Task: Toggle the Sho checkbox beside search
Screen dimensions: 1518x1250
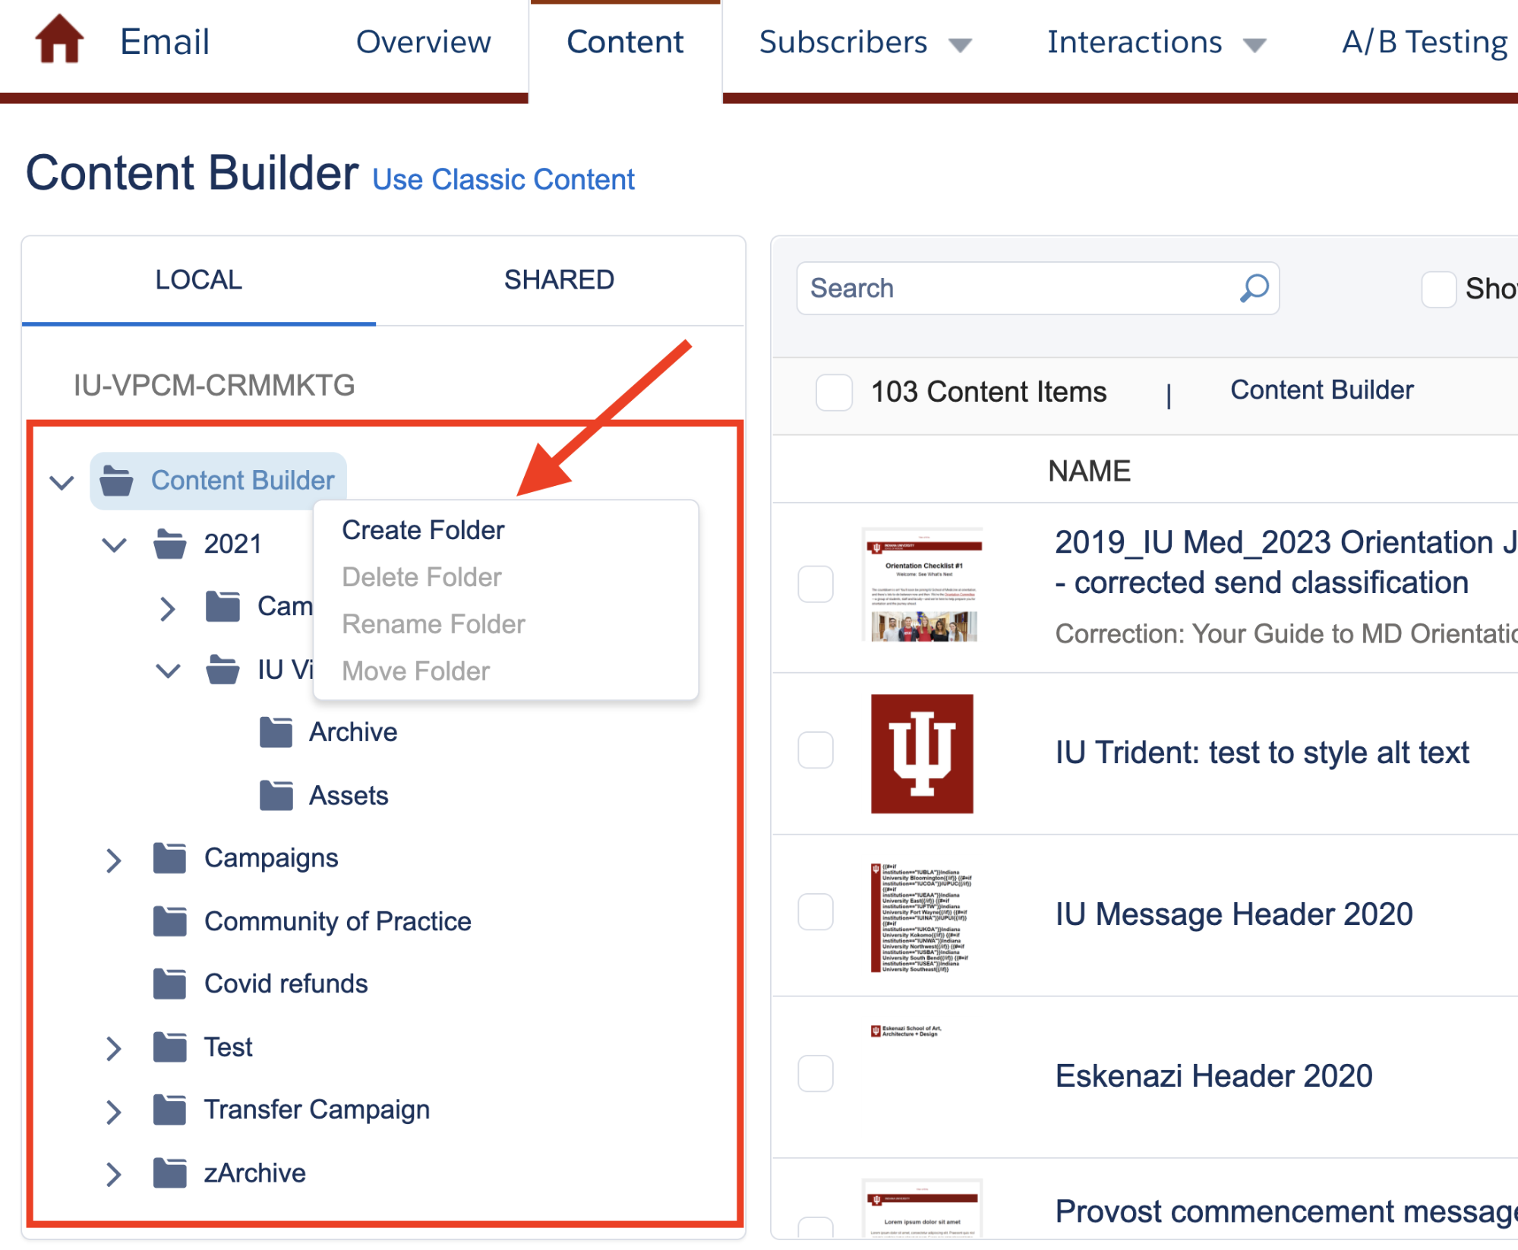Action: [x=1438, y=289]
